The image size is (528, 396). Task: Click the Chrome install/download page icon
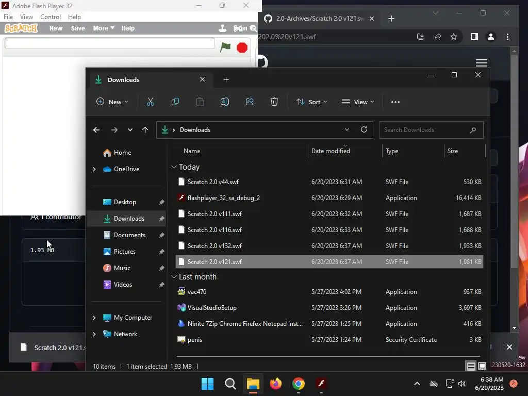coord(421,37)
